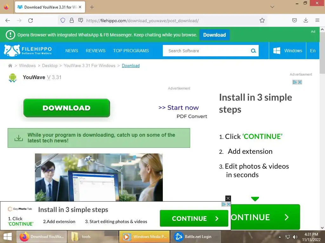Click the browser forward arrow
This screenshot has width=325, height=243.
coord(19,21)
